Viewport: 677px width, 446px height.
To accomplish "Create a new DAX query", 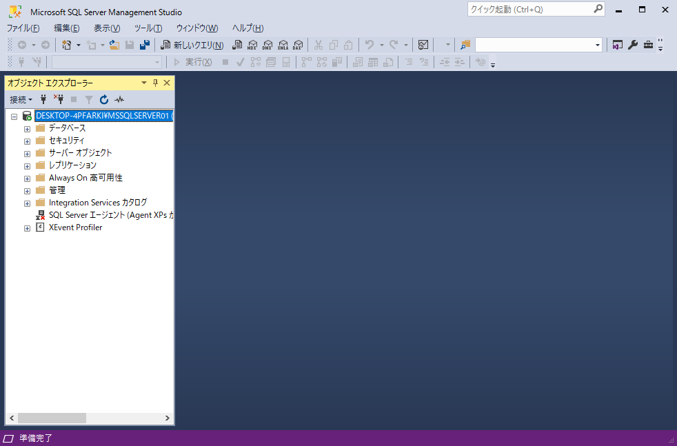I will [x=298, y=45].
